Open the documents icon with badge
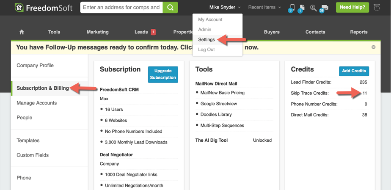This screenshot has height=190, width=391. click(x=302, y=8)
